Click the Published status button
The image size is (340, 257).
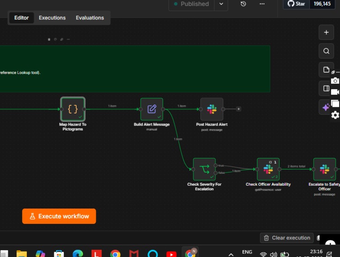point(191,4)
